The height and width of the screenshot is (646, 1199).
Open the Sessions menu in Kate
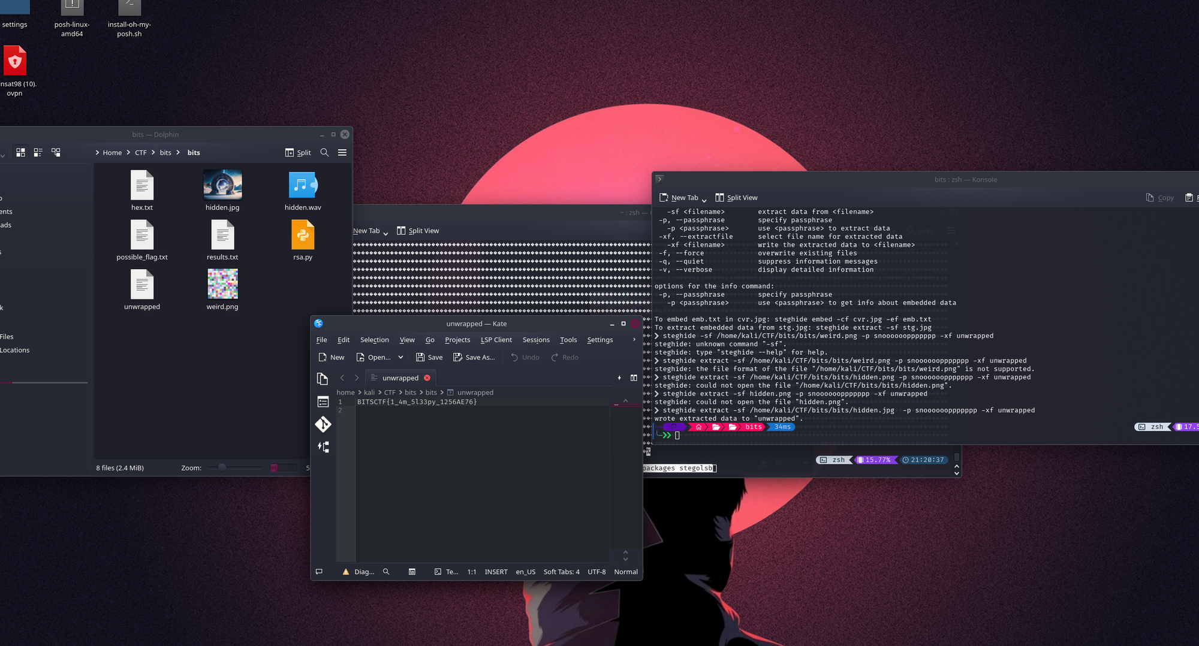click(x=535, y=340)
